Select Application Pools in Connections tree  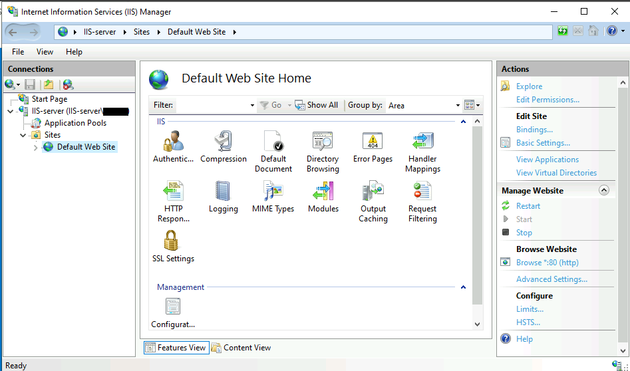point(75,123)
